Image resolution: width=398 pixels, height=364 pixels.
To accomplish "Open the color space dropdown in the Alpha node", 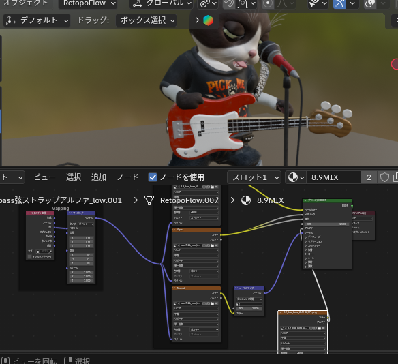I will [204, 271].
